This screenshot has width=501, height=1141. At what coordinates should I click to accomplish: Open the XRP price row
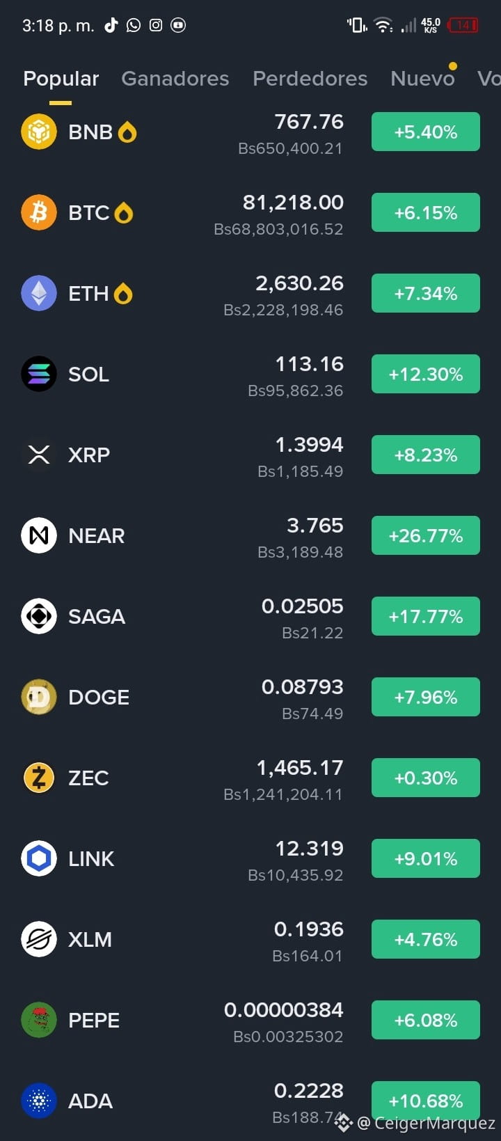[x=250, y=455]
